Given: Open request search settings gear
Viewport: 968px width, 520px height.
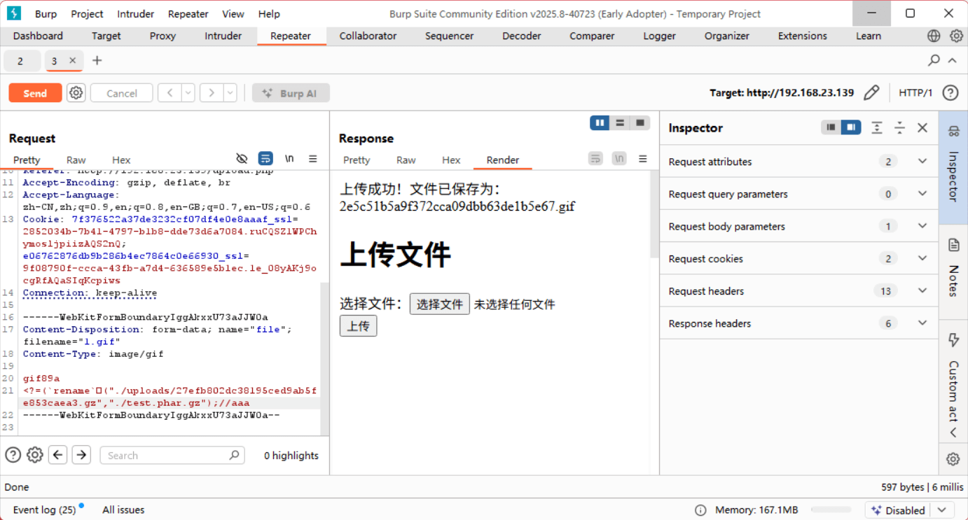Looking at the screenshot, I should pos(34,455).
